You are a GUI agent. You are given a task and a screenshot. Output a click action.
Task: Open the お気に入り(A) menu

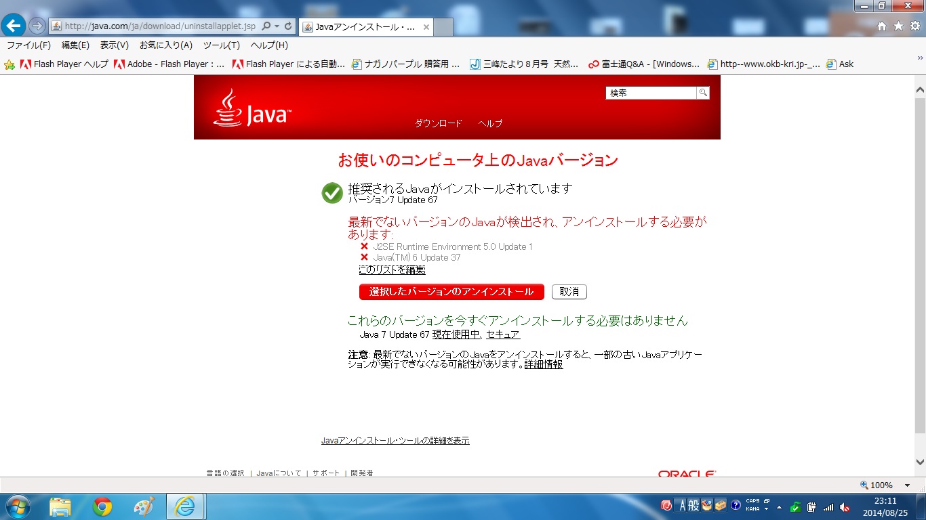point(166,45)
